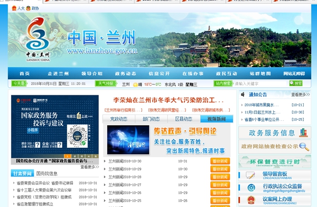Open 兰州新闻2018-10-29 video entry

125,169
